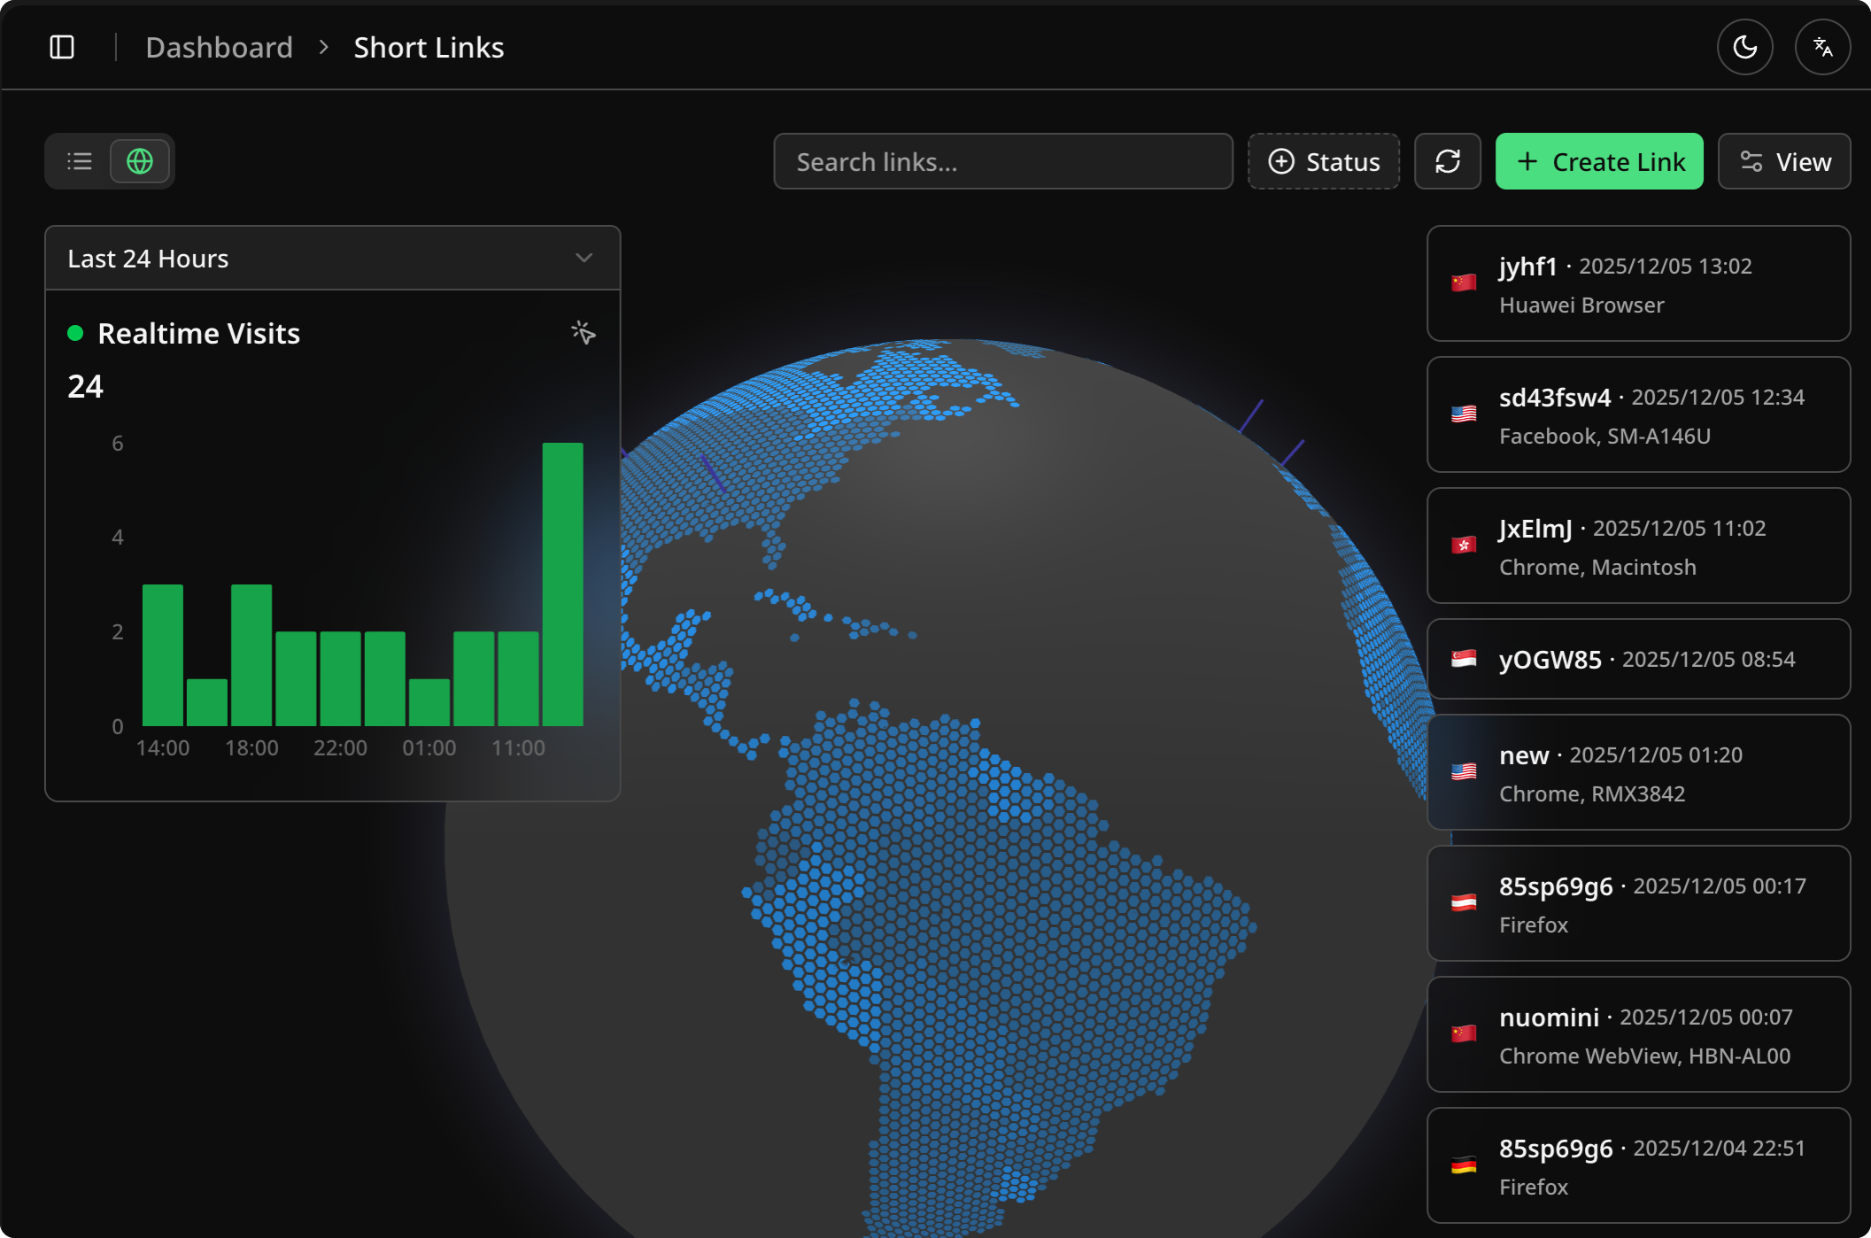The height and width of the screenshot is (1238, 1871).
Task: Toggle the sidebar panel icon
Action: coord(62,47)
